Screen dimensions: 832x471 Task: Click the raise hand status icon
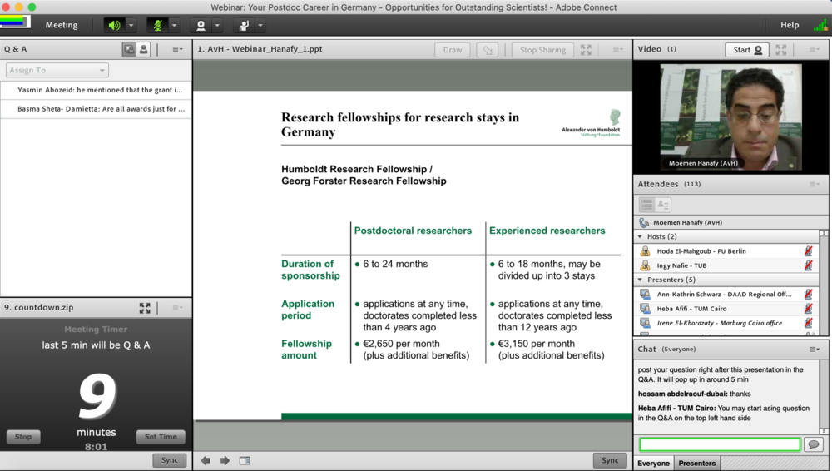pos(244,25)
